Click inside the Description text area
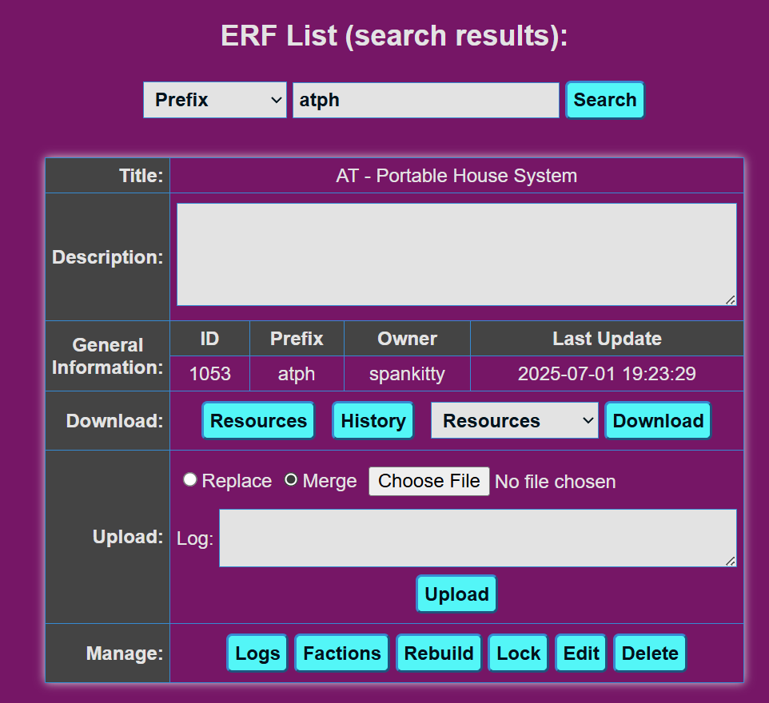Screen dimensions: 769x703 456,254
